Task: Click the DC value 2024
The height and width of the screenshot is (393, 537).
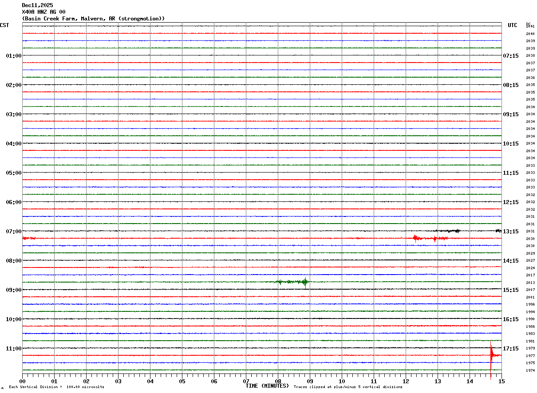Action: click(x=530, y=268)
